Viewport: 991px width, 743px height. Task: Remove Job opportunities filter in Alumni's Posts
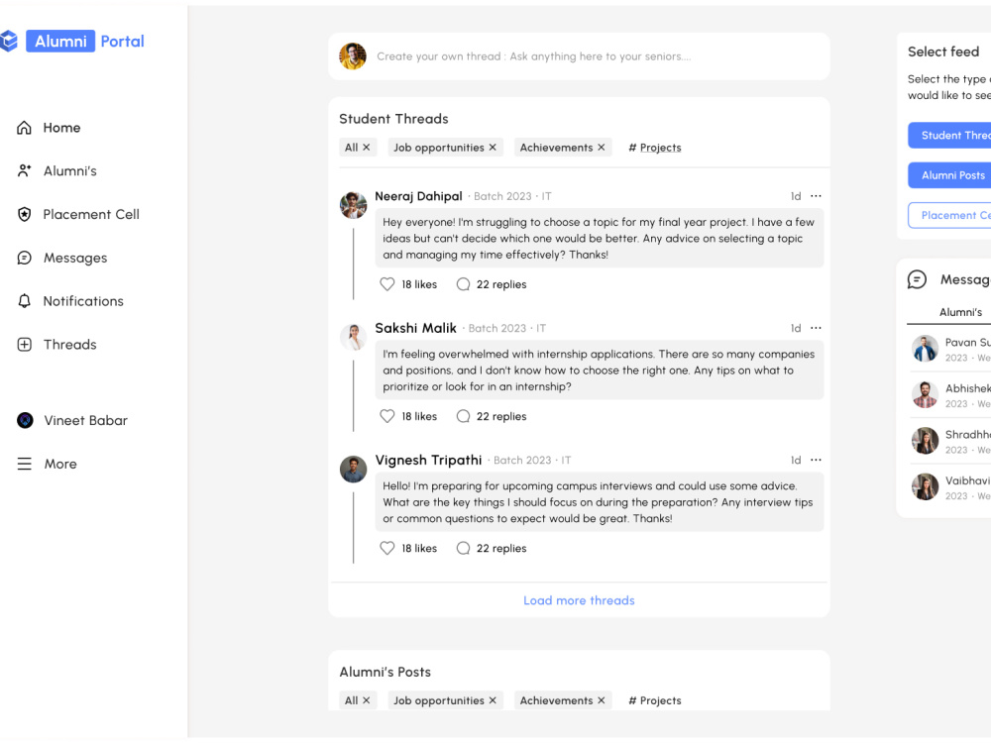[493, 700]
